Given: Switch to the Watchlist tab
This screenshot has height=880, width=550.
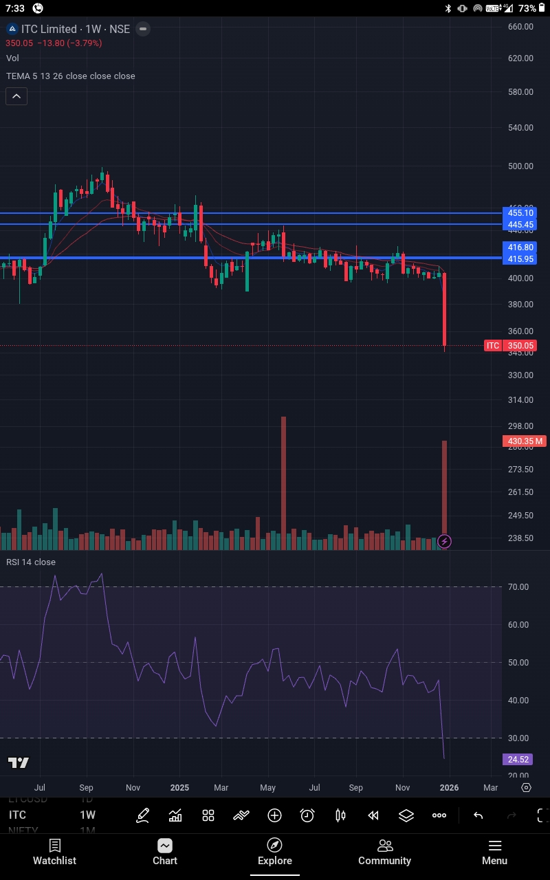Looking at the screenshot, I should 55,852.
